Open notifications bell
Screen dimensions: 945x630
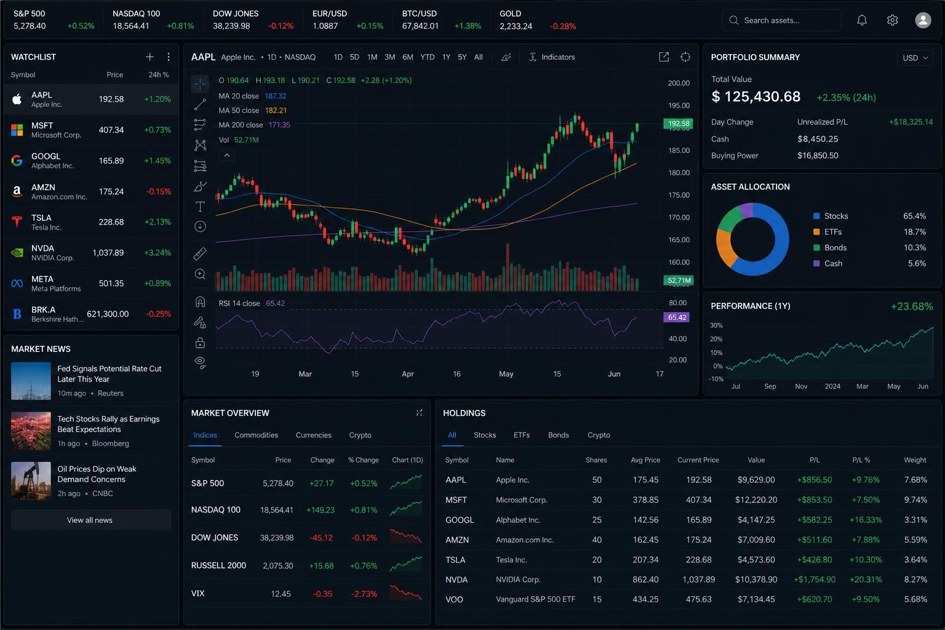pos(862,20)
